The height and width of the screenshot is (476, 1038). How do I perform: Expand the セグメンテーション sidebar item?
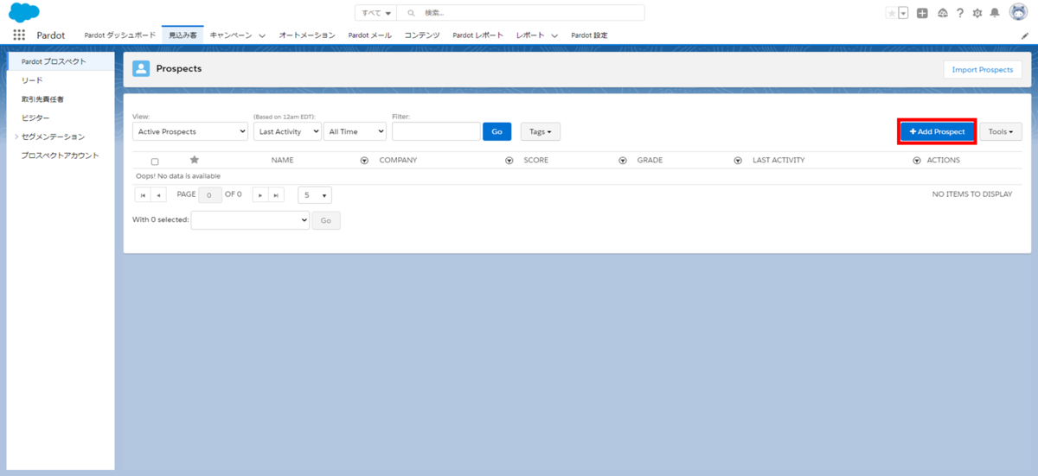tap(16, 136)
